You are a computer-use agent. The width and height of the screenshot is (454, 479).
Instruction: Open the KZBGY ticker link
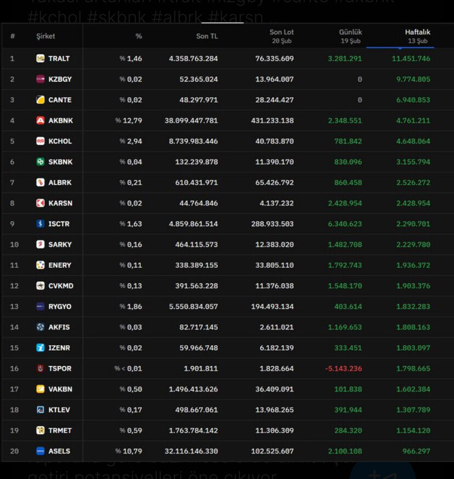tap(60, 79)
